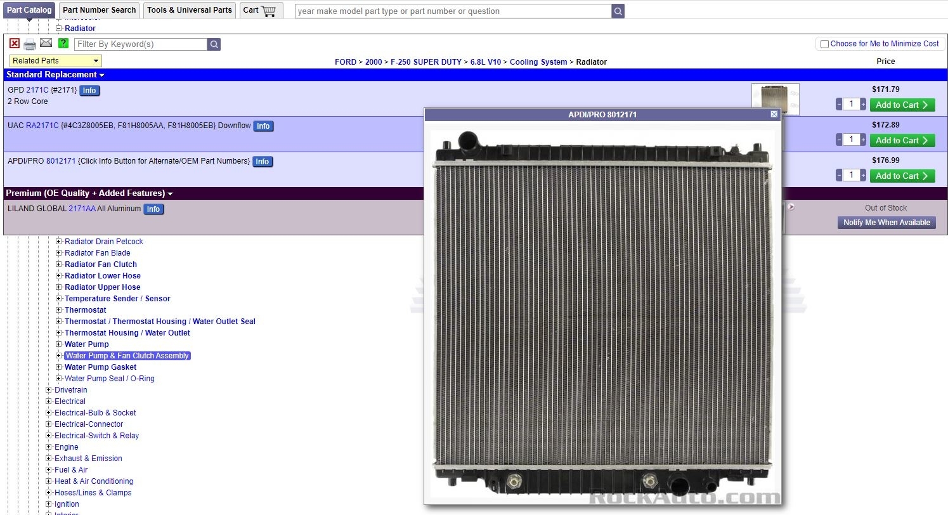
Task: Click the quantity field for the GPD radiator
Action: click(x=851, y=104)
